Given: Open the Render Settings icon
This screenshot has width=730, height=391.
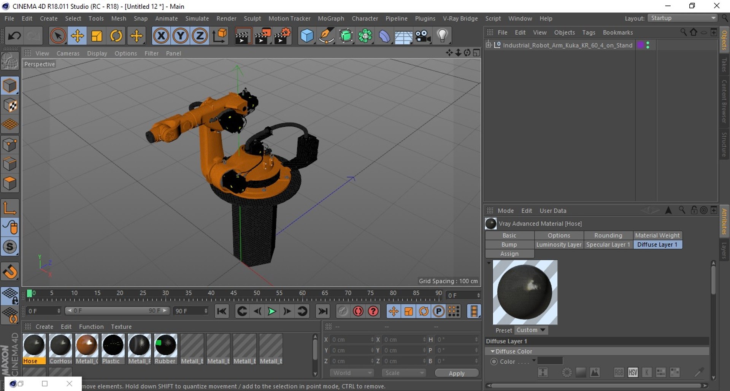Looking at the screenshot, I should tap(282, 36).
